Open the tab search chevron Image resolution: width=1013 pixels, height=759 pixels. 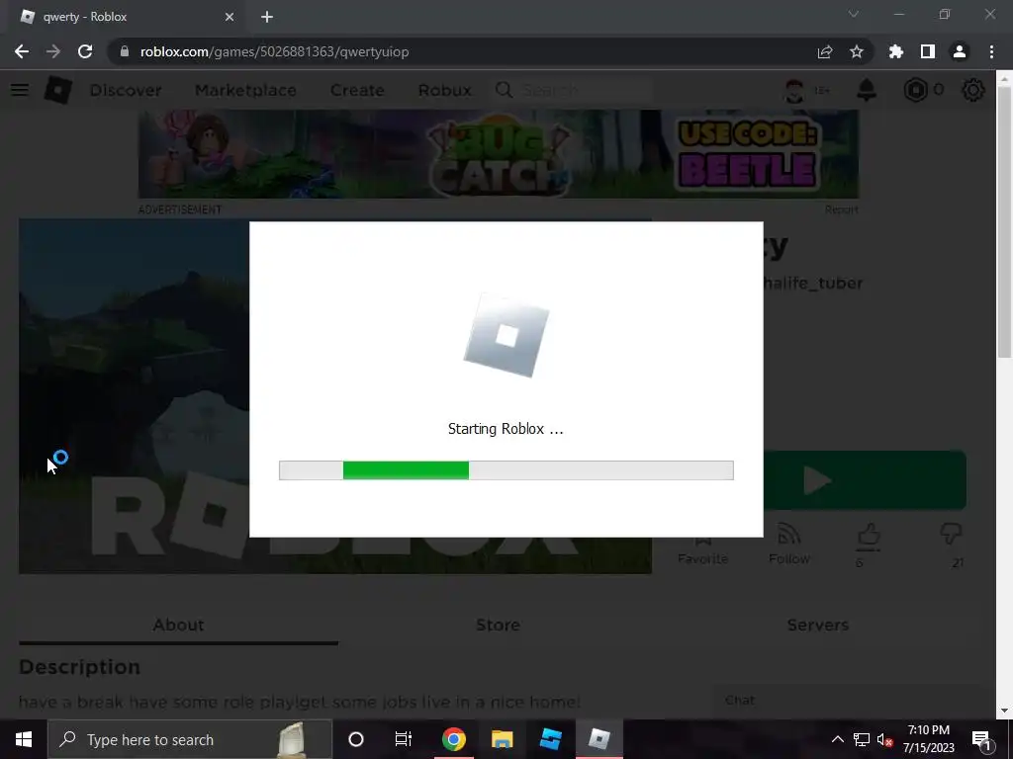coord(854,14)
